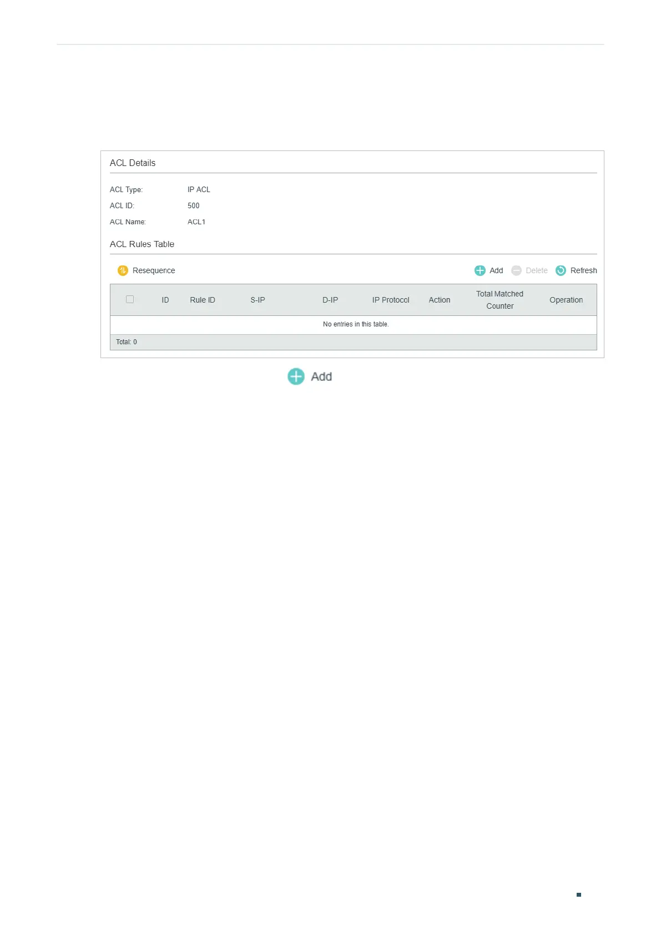661x935 pixels.
Task: Click the large Add plus icon below the panel
Action: (296, 376)
